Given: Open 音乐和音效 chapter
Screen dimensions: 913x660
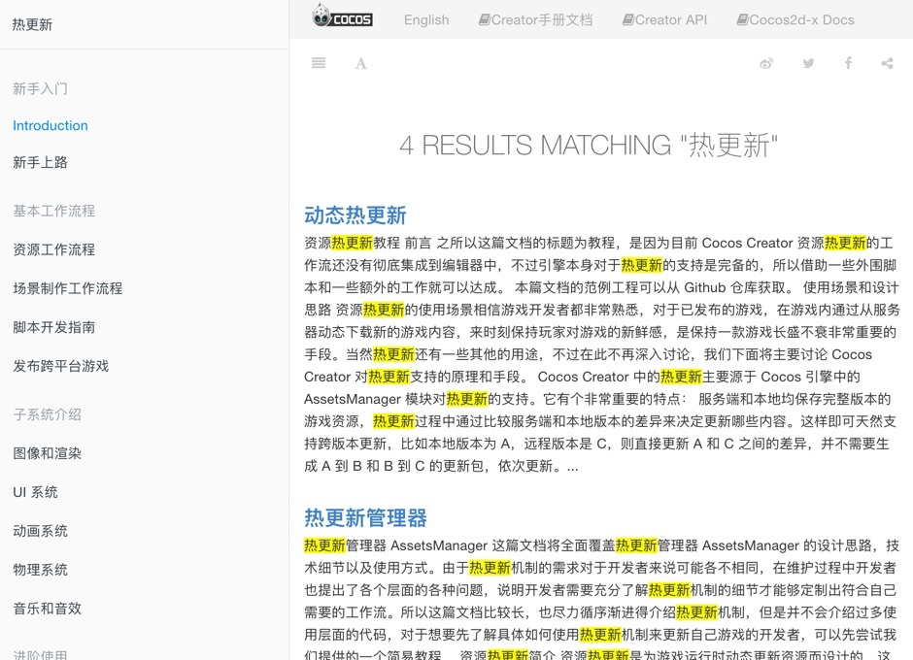Looking at the screenshot, I should coord(48,609).
